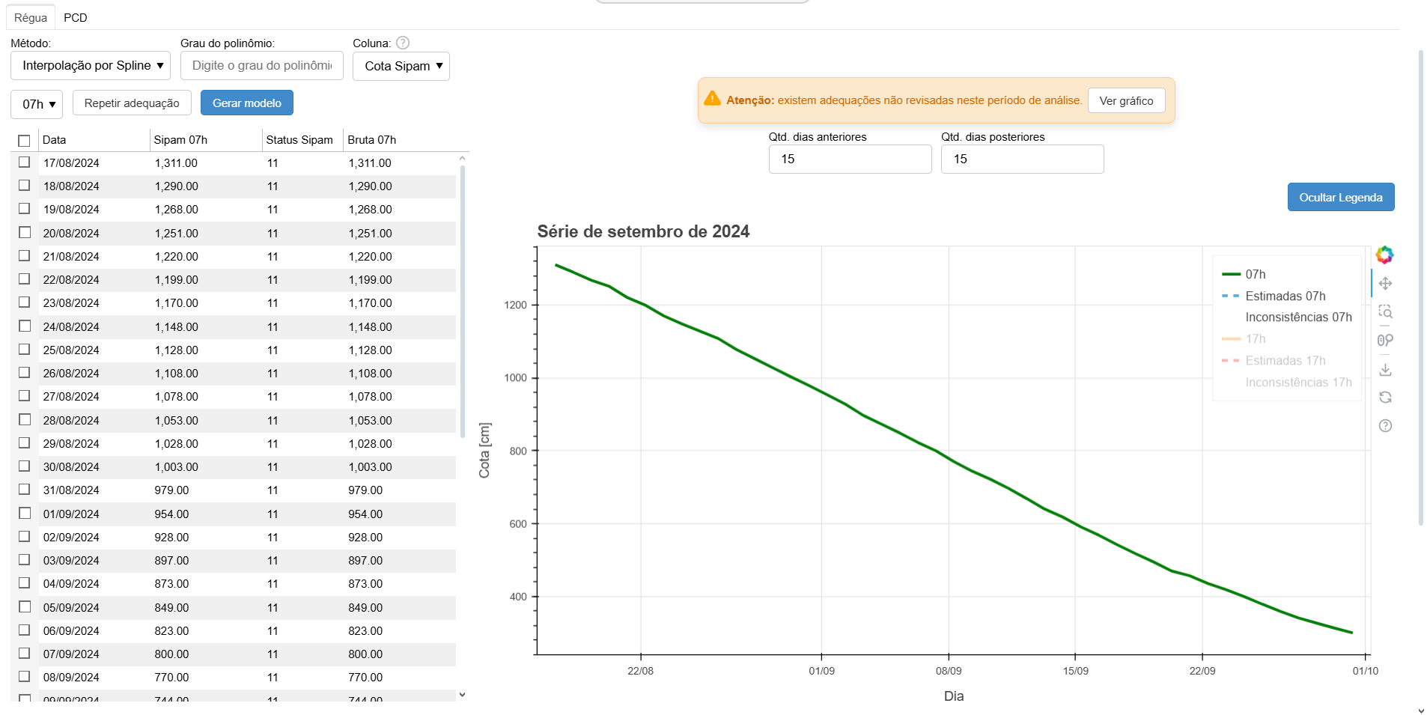Check the row for 17/08/2024
The width and height of the screenshot is (1427, 715).
[24, 162]
